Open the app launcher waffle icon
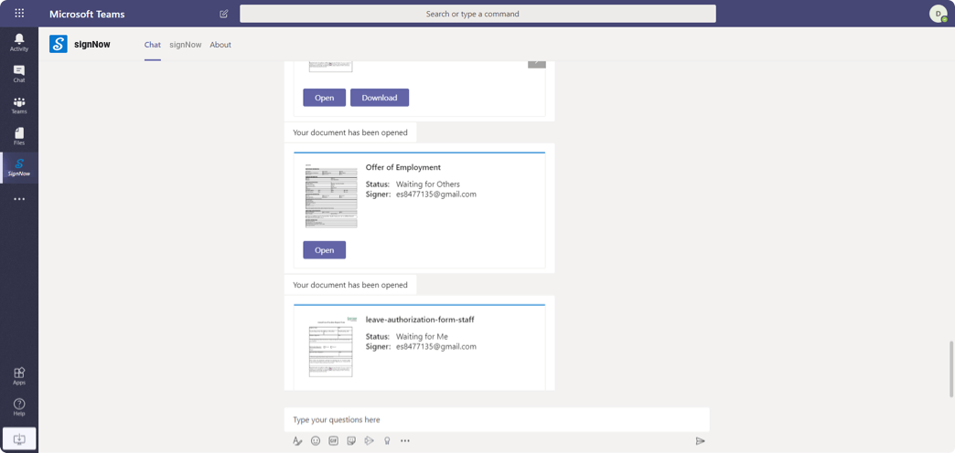Screen dimensions: 955x453 (x=19, y=14)
